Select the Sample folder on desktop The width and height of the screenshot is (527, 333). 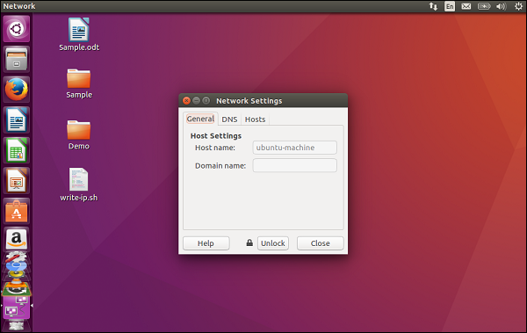(79, 83)
